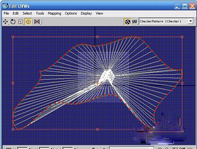Select the Move tool in the toolbar
The width and height of the screenshot is (197, 149).
(6, 22)
